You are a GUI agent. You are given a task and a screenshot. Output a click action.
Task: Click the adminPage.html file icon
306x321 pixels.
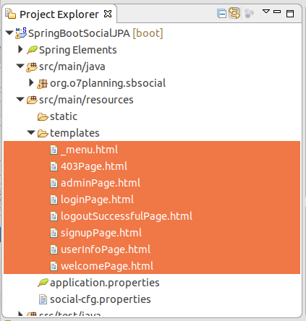(x=54, y=183)
